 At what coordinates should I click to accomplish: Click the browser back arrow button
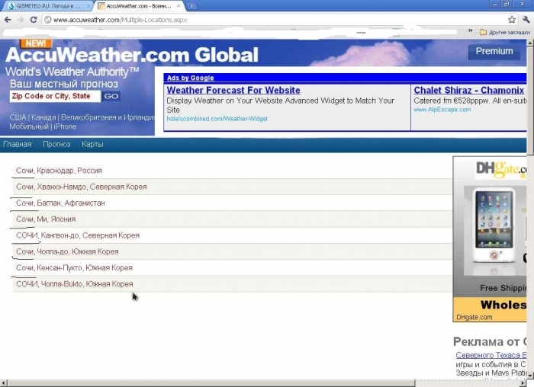coord(8,20)
